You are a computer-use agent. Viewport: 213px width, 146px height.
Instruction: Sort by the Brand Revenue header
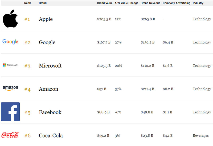[150, 3]
